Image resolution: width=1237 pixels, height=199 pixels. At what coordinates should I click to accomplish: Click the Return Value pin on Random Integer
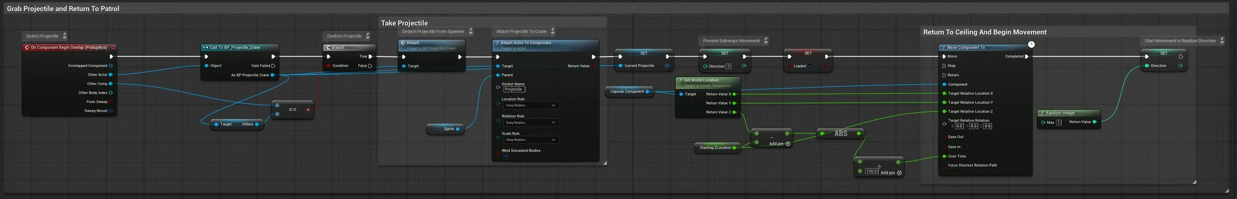pos(1094,122)
